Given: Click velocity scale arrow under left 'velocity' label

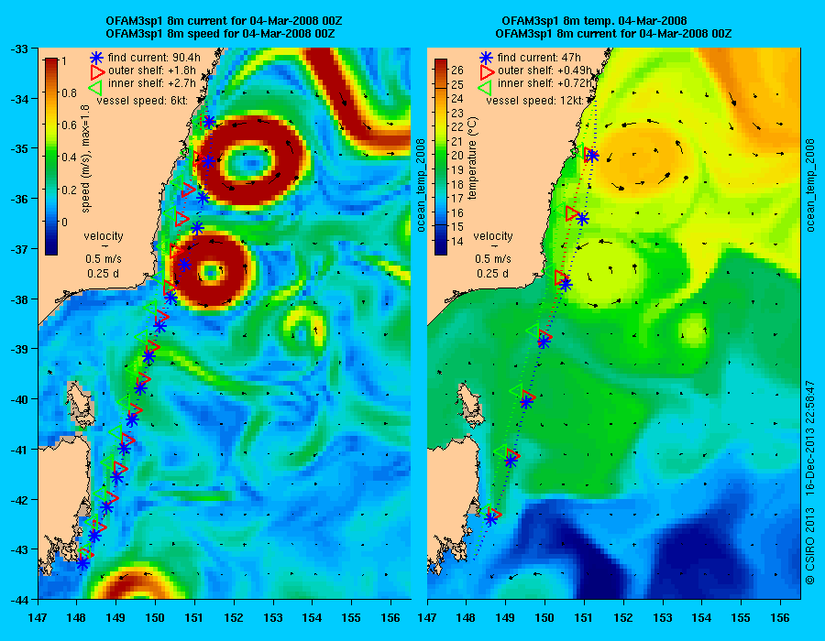Looking at the screenshot, I should 104,246.
